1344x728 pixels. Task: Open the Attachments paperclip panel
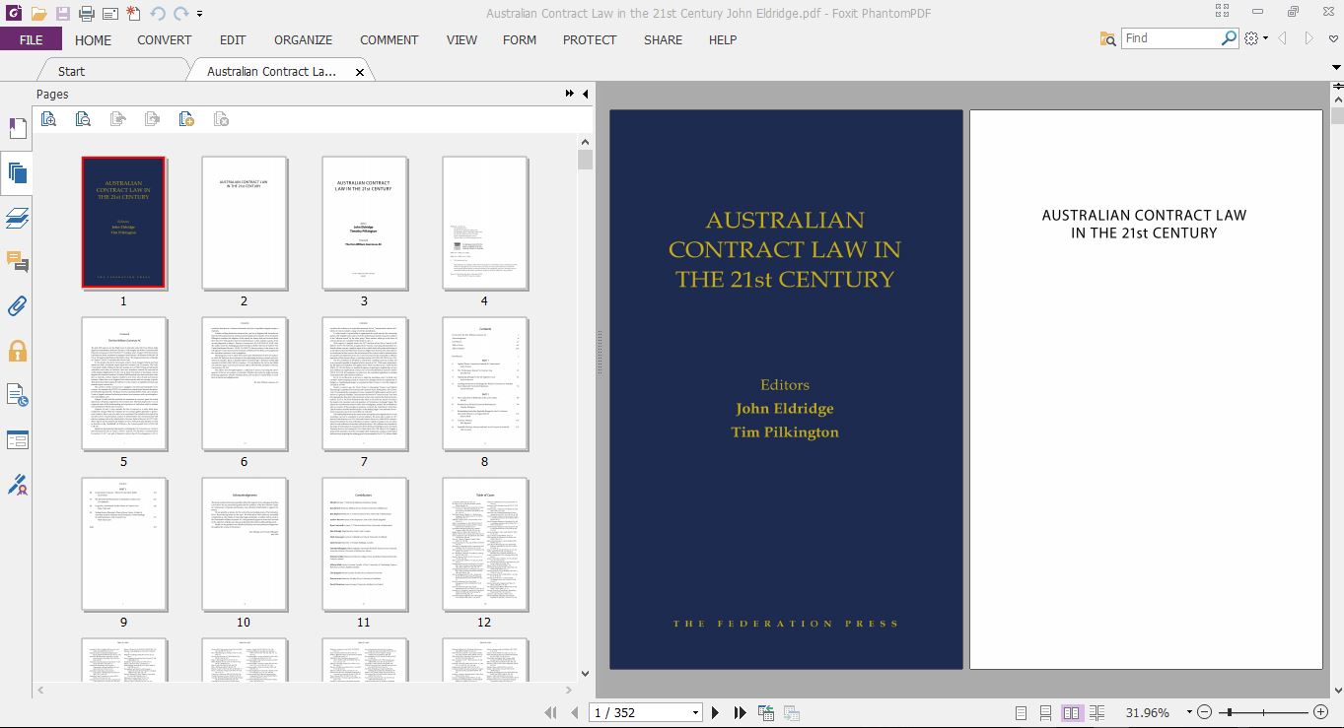coord(17,305)
